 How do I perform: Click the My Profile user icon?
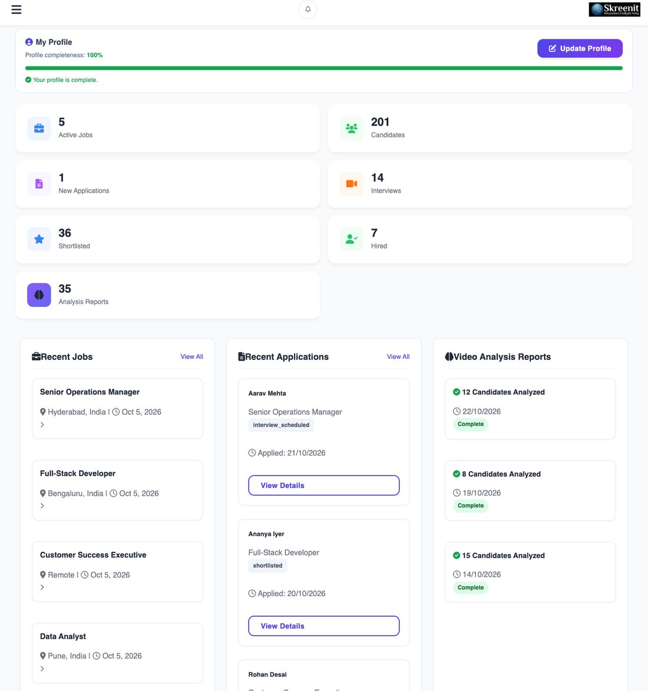[x=29, y=42]
